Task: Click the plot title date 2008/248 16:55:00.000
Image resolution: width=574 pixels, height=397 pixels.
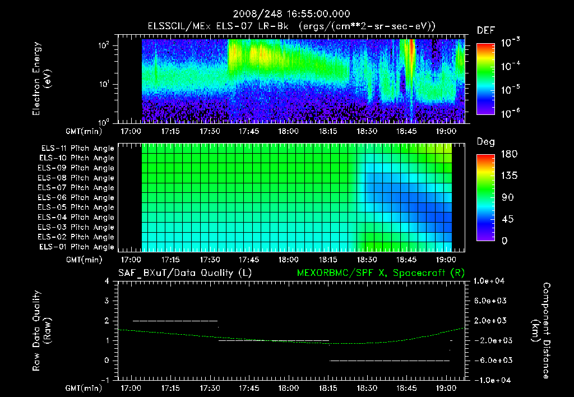Action: click(291, 14)
